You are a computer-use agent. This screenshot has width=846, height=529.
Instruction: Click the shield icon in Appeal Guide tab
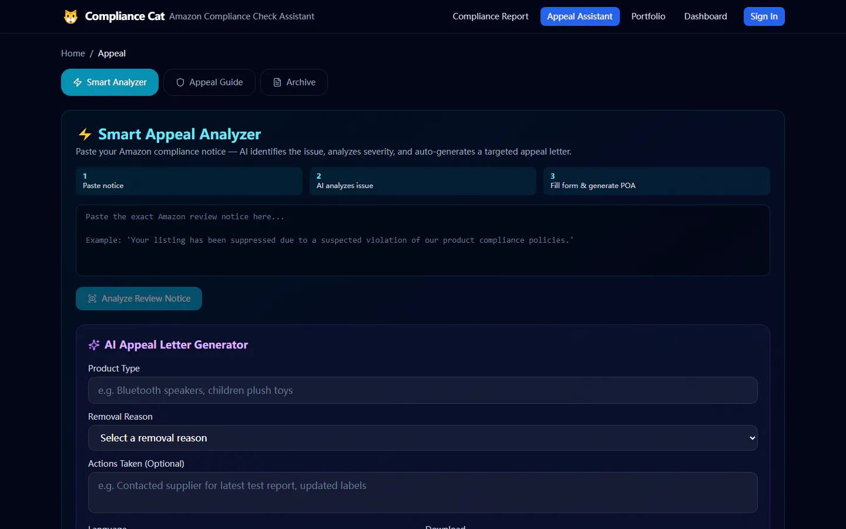pos(180,82)
